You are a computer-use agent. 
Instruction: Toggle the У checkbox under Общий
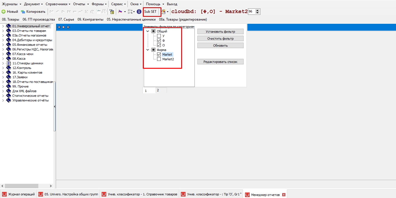[159, 36]
